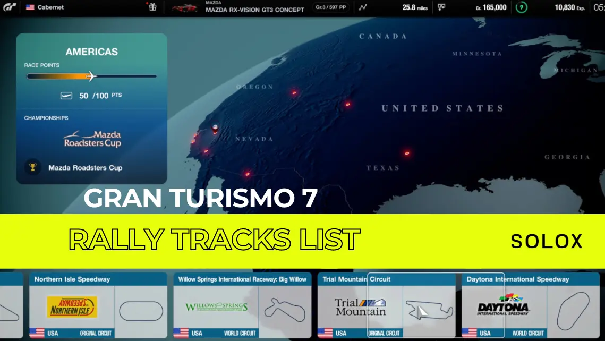This screenshot has width=605, height=341.
Task: Click the pit board icon next to mileage
Action: [x=441, y=7]
